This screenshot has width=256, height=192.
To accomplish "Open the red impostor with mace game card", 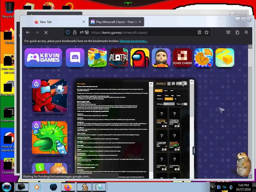I will pos(50,96).
